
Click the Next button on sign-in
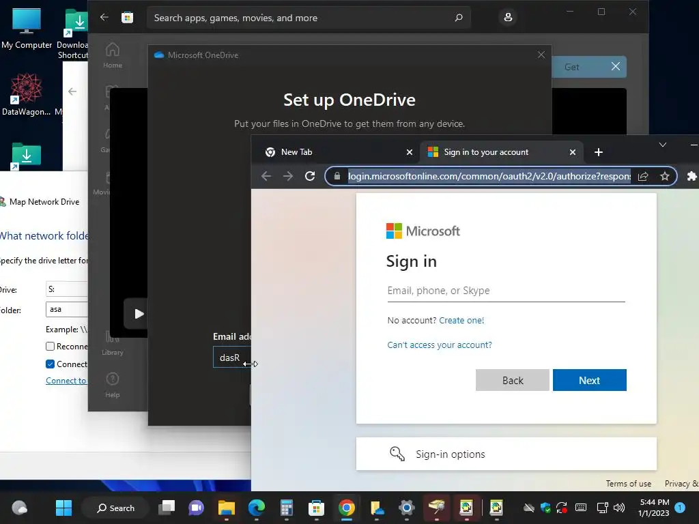(589, 380)
